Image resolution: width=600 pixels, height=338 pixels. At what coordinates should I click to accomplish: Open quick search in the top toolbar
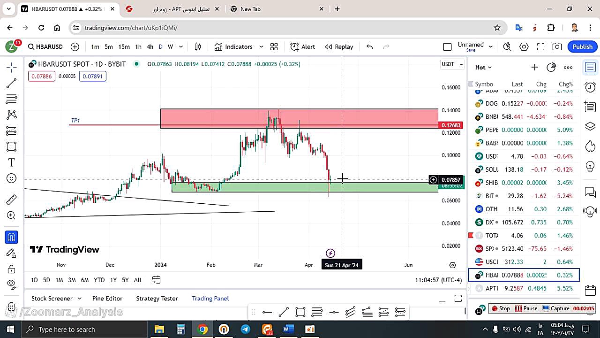507,46
